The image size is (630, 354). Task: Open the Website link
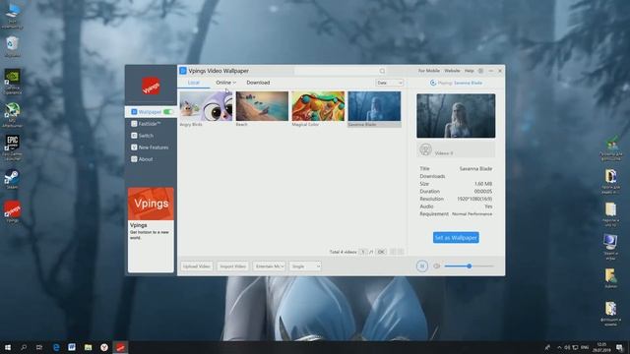pos(452,71)
